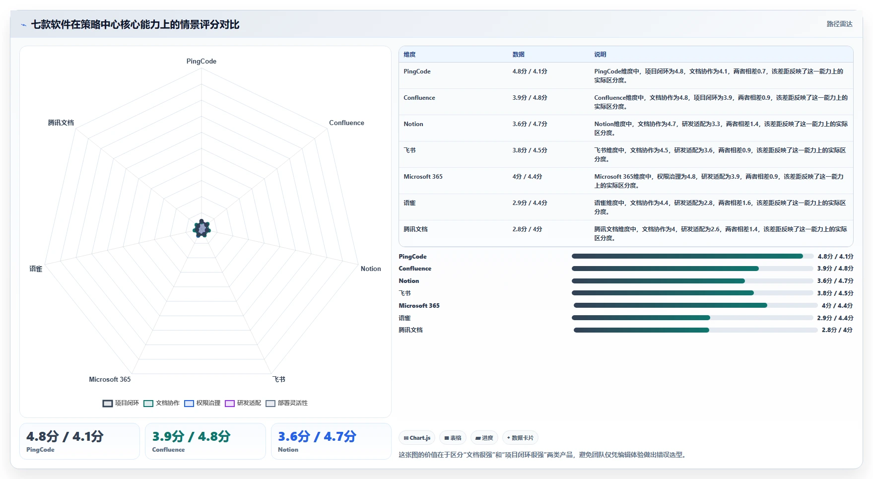Click the Confluence progress bar
The height and width of the screenshot is (479, 873).
(x=692, y=269)
